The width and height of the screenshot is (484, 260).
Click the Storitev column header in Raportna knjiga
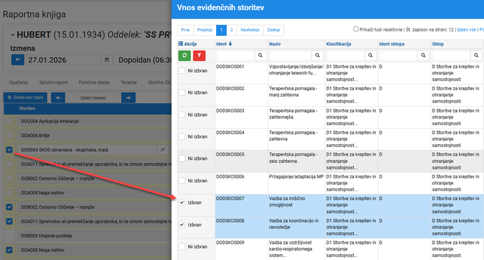[27, 108]
